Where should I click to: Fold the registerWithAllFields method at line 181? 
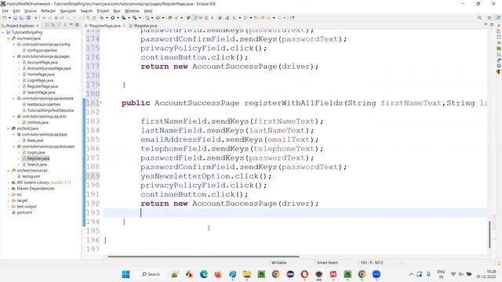pos(101,103)
